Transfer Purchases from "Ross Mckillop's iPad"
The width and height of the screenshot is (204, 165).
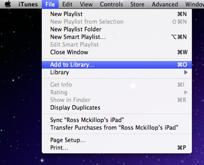click(117, 128)
